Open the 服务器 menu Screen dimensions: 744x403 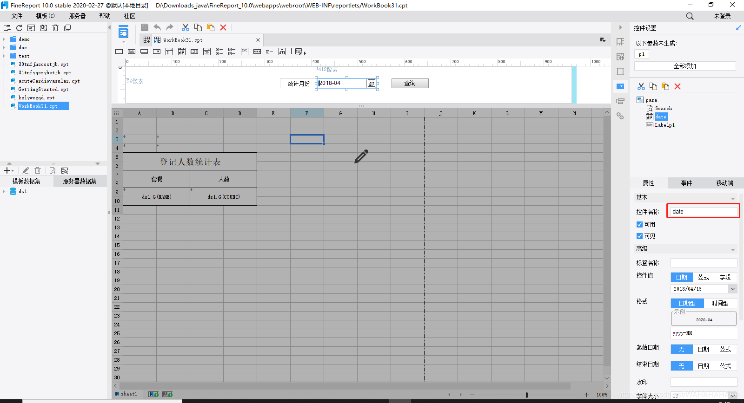tap(78, 16)
